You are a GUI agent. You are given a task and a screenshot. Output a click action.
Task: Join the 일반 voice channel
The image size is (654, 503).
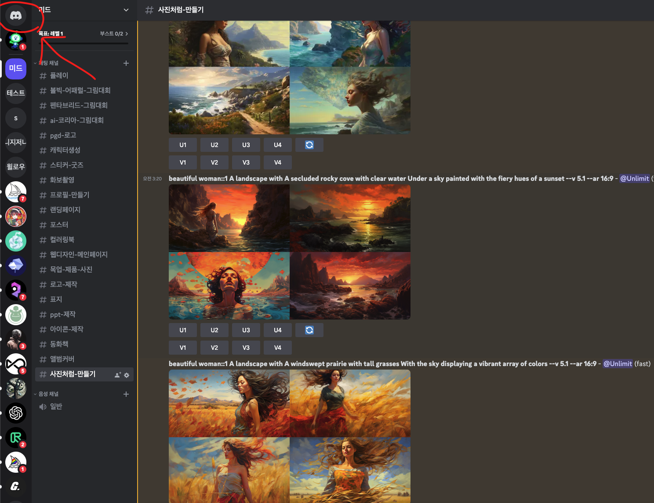click(x=84, y=406)
